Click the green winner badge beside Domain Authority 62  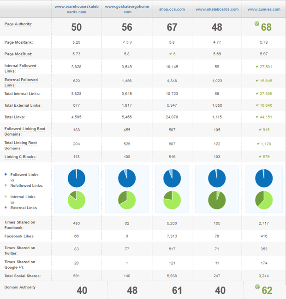pyautogui.click(x=257, y=287)
